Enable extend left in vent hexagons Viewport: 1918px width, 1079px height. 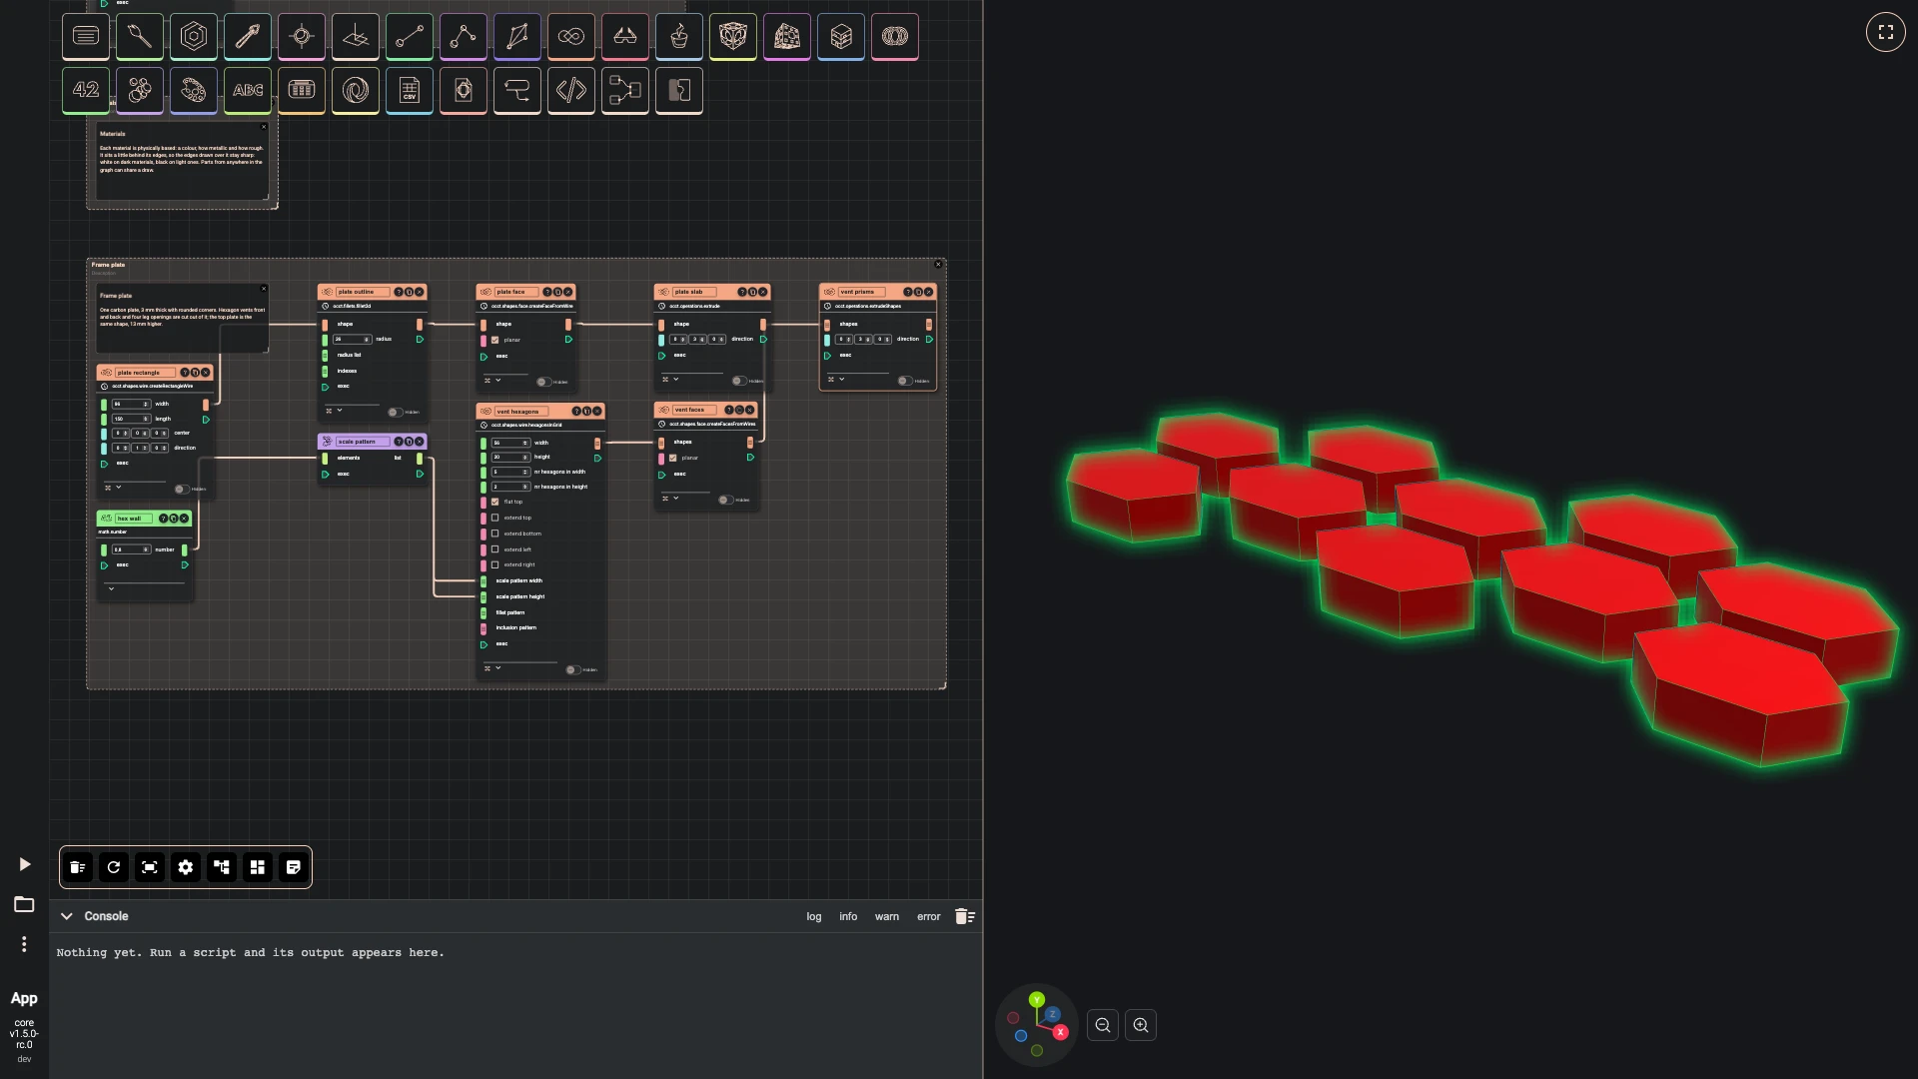pos(494,549)
